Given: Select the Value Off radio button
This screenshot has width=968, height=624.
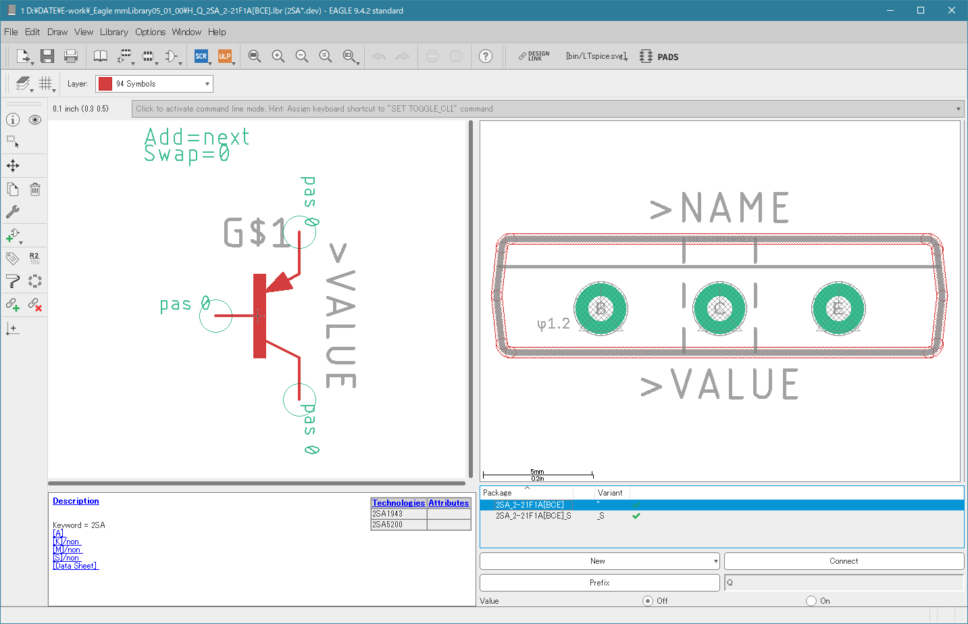Looking at the screenshot, I should (x=648, y=601).
